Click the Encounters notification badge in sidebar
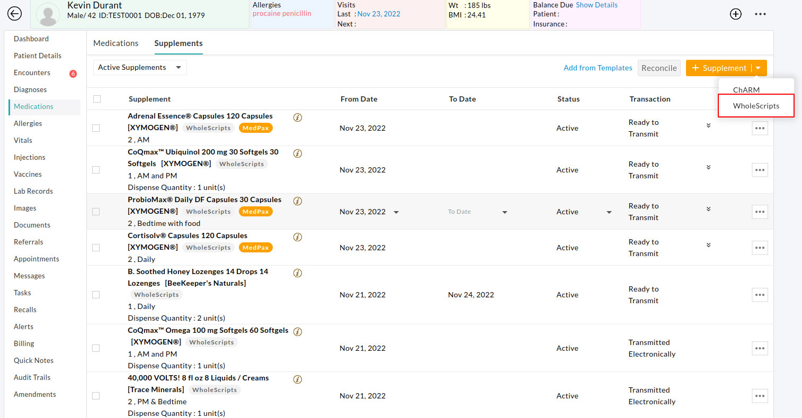 (73, 72)
